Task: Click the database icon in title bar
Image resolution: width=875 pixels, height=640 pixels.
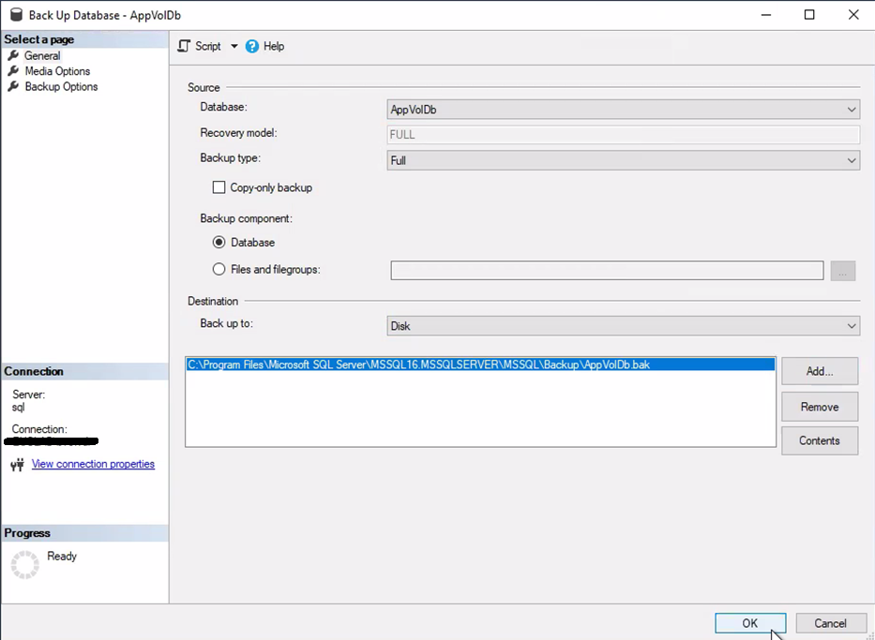Action: click(14, 15)
